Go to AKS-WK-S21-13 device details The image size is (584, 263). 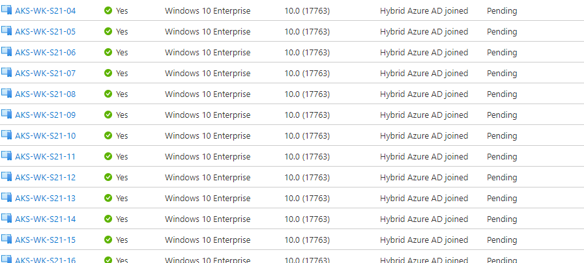45,199
